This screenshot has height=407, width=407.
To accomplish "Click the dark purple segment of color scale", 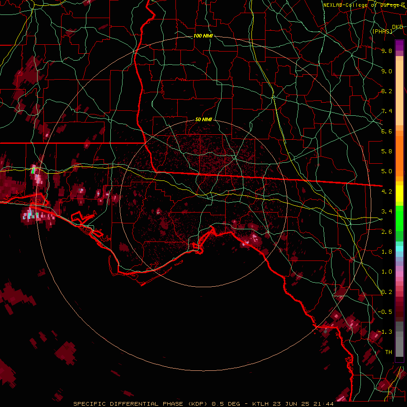I will pyautogui.click(x=399, y=45).
